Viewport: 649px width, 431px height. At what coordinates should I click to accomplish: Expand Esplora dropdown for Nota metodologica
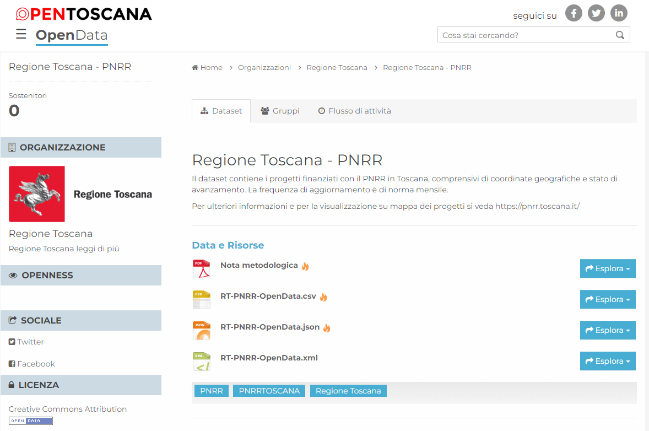pyautogui.click(x=608, y=269)
